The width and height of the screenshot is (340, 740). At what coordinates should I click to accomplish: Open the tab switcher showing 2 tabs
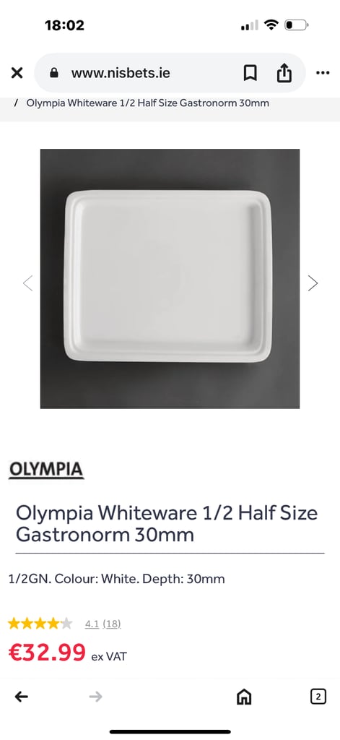(x=318, y=697)
